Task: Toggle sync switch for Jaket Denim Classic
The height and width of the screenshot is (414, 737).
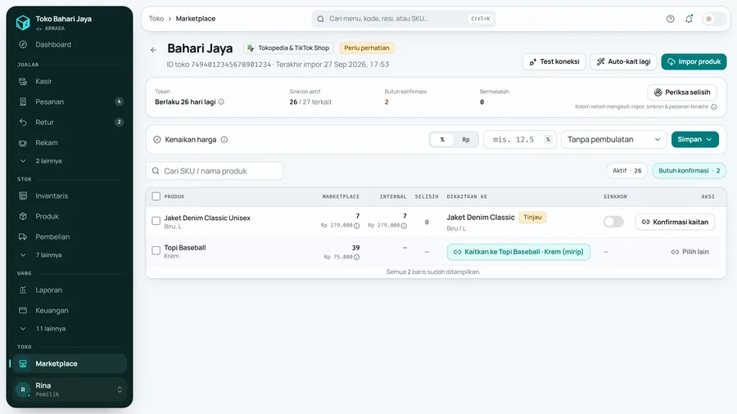Action: pyautogui.click(x=613, y=222)
